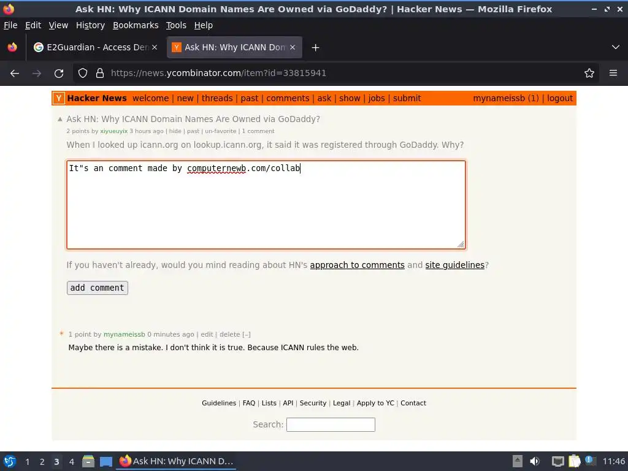This screenshot has width=628, height=471.
Task: Open the Tools menu
Action: 176,25
